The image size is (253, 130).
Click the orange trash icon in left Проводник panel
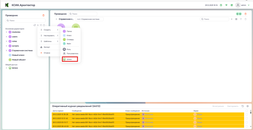[x=43, y=15]
